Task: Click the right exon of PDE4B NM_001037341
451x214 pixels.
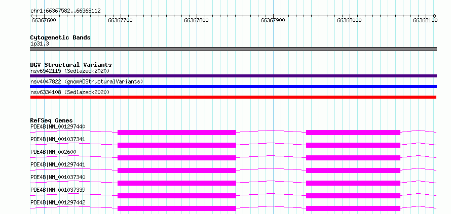Action: tap(353, 145)
